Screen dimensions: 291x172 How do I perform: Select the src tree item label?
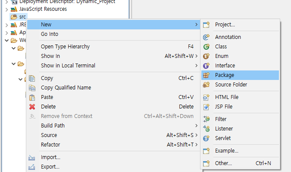22,17
